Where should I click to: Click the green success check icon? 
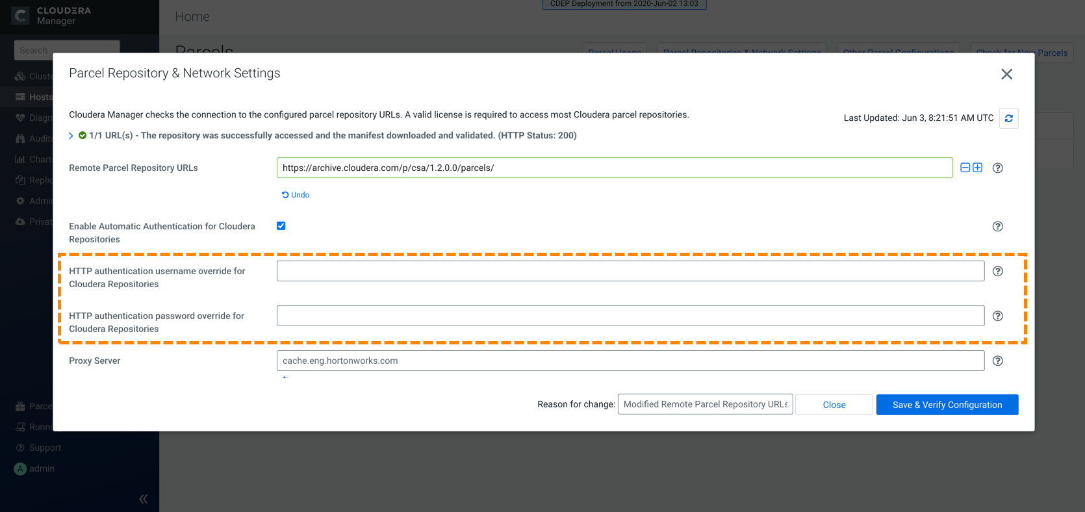pos(83,136)
